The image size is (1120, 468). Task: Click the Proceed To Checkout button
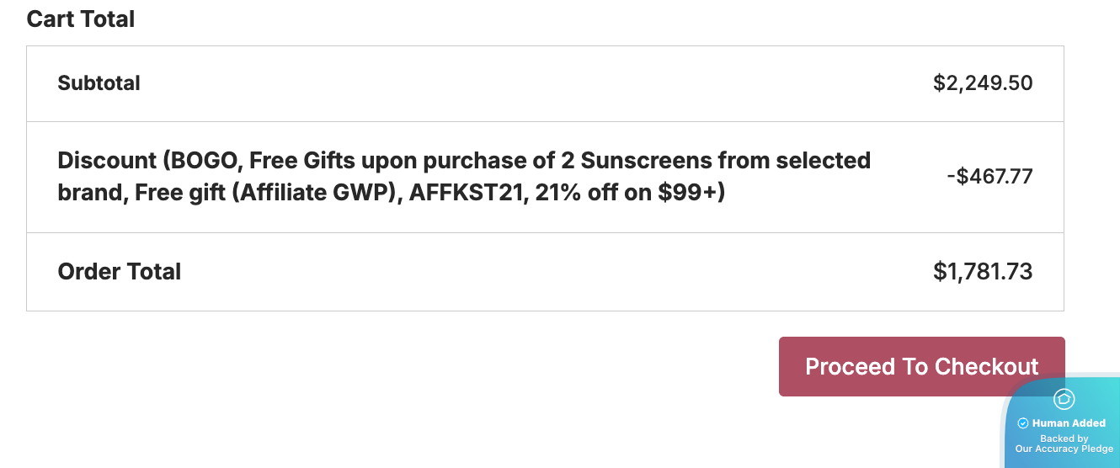click(922, 366)
